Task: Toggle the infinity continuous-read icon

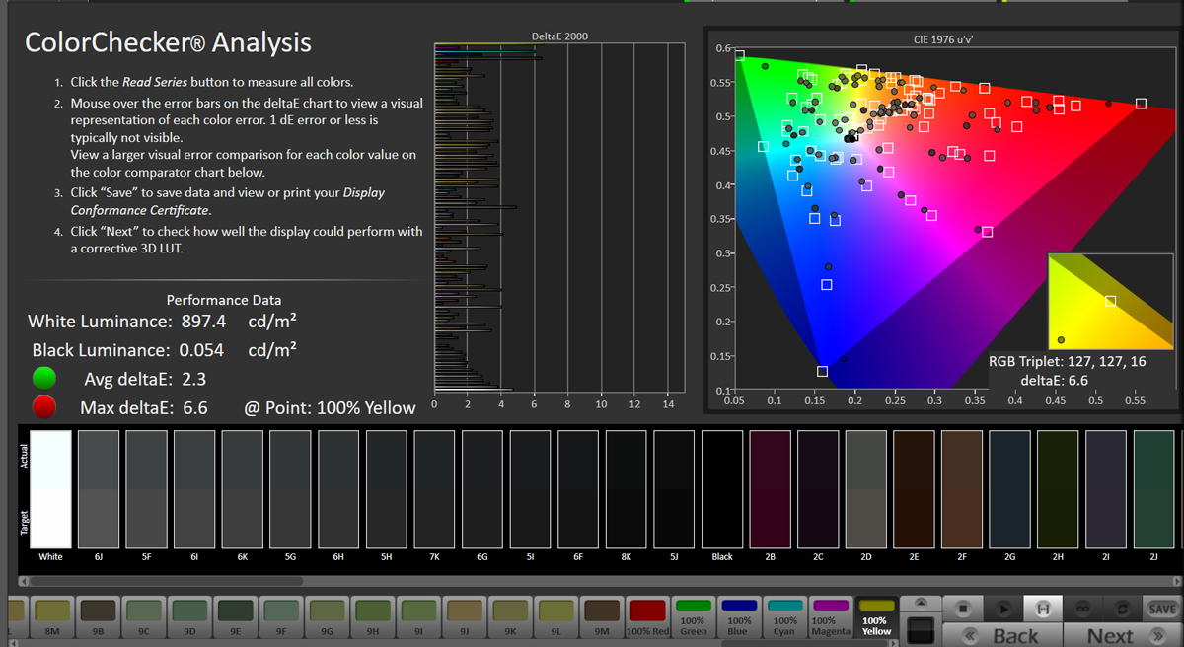Action: tap(1082, 610)
